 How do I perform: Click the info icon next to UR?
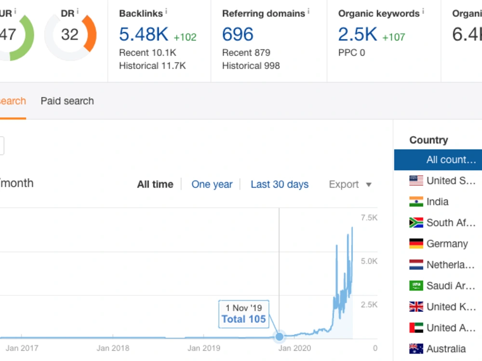tap(15, 12)
